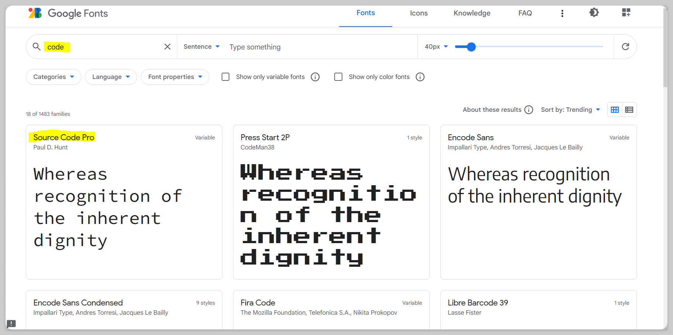Click the Encode Sans preview text

[x=535, y=185]
